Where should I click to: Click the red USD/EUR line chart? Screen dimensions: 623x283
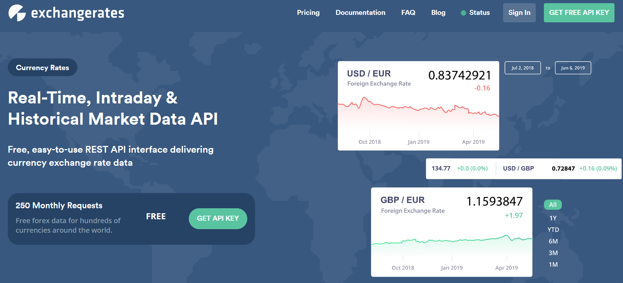(418, 107)
